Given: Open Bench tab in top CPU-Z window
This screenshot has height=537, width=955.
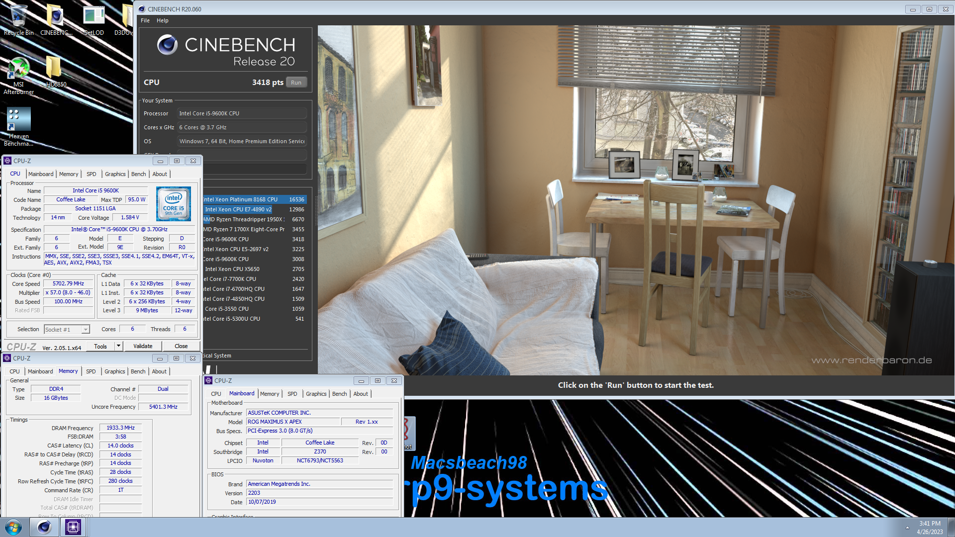Looking at the screenshot, I should pyautogui.click(x=139, y=174).
